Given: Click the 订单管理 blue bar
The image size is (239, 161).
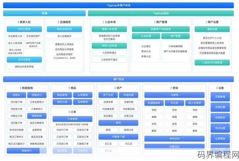Looking at the screenshot, I should [73, 119].
